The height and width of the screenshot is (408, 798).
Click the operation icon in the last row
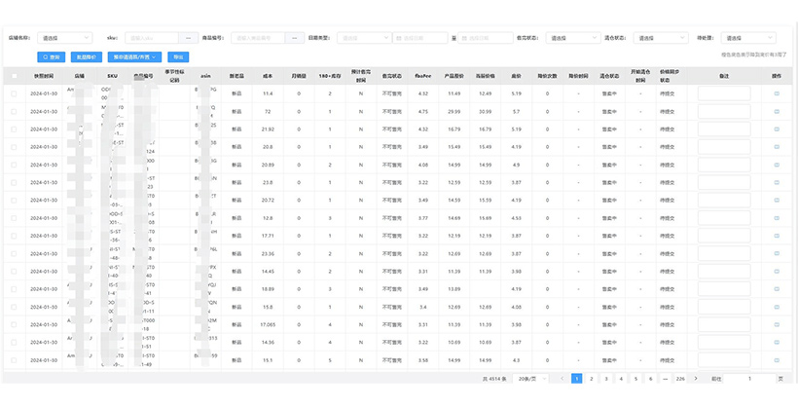pyautogui.click(x=776, y=358)
